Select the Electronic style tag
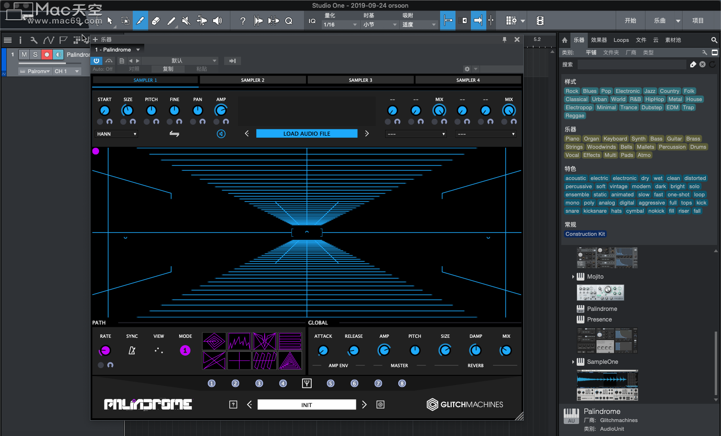Viewport: 721px width, 436px height. 628,91
